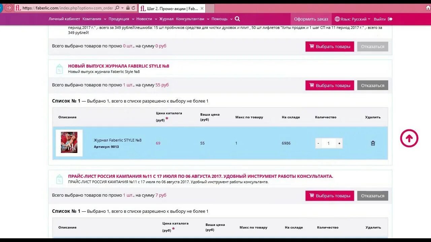Click the scroll-to-top arrow circle
431x242 pixels.
tap(409, 138)
